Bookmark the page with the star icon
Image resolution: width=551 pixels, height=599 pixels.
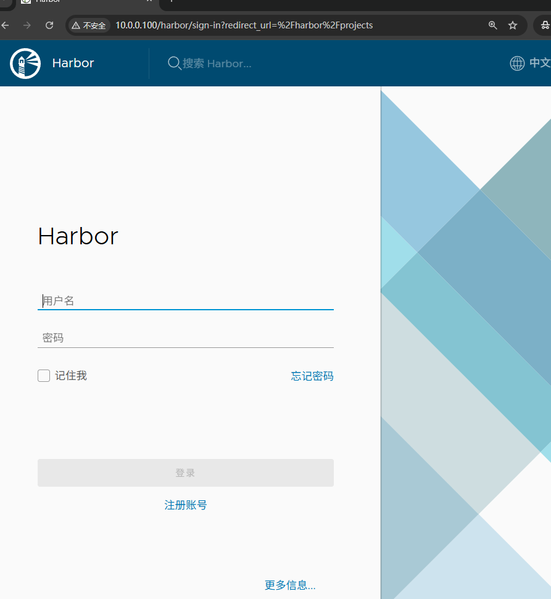tap(513, 25)
